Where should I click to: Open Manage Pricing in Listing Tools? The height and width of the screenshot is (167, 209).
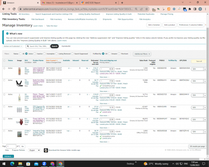pyautogui.click(x=167, y=14)
